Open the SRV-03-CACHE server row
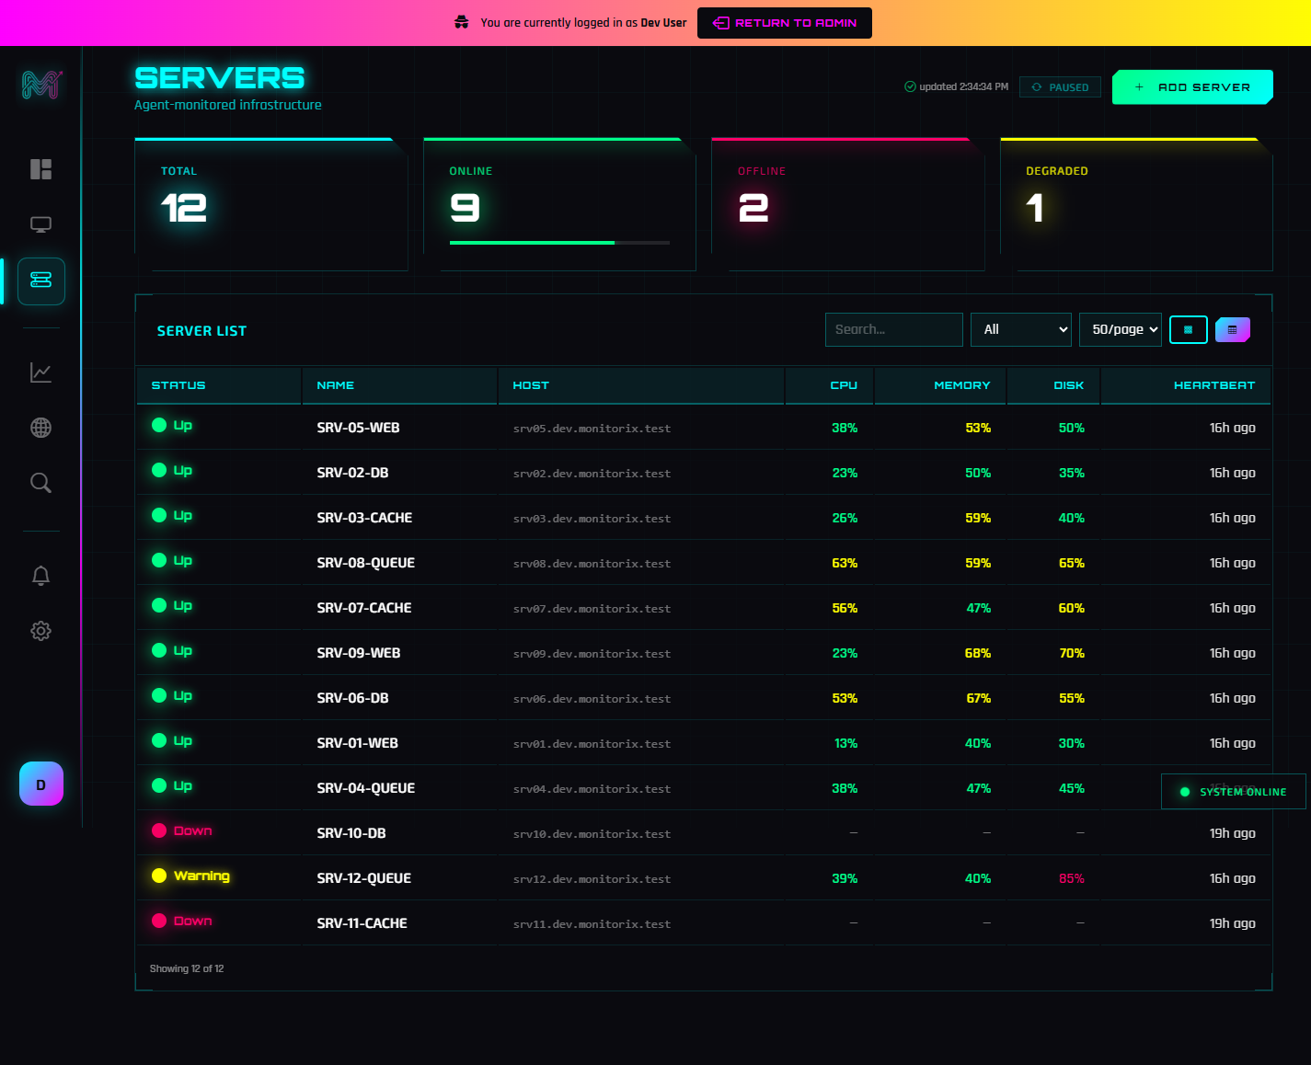Screen dimensions: 1311x1065 coord(704,518)
